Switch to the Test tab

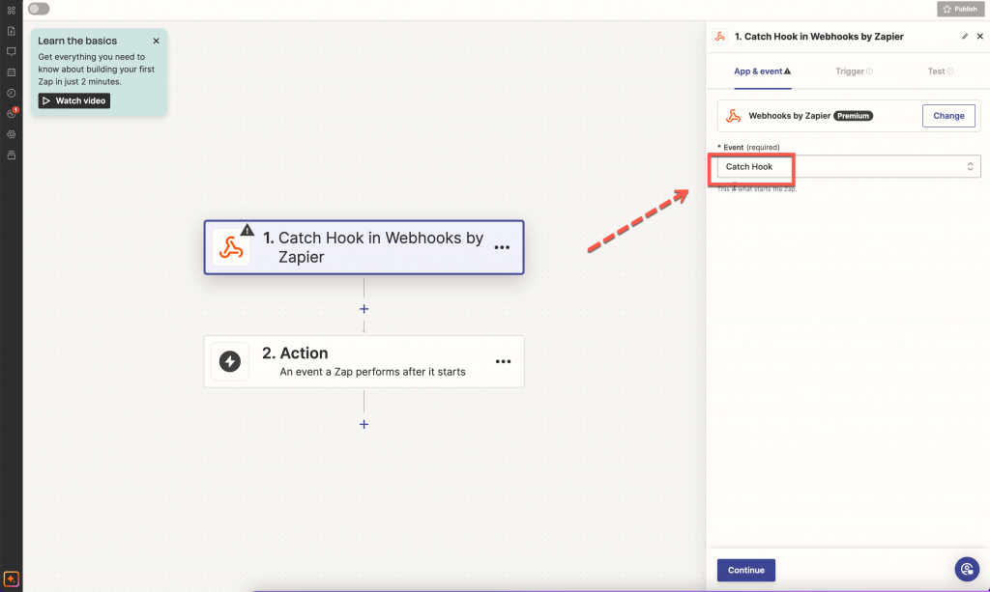coord(940,71)
